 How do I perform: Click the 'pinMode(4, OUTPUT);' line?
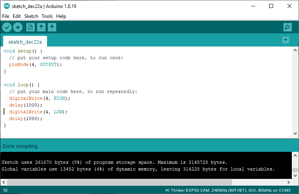click(35, 64)
